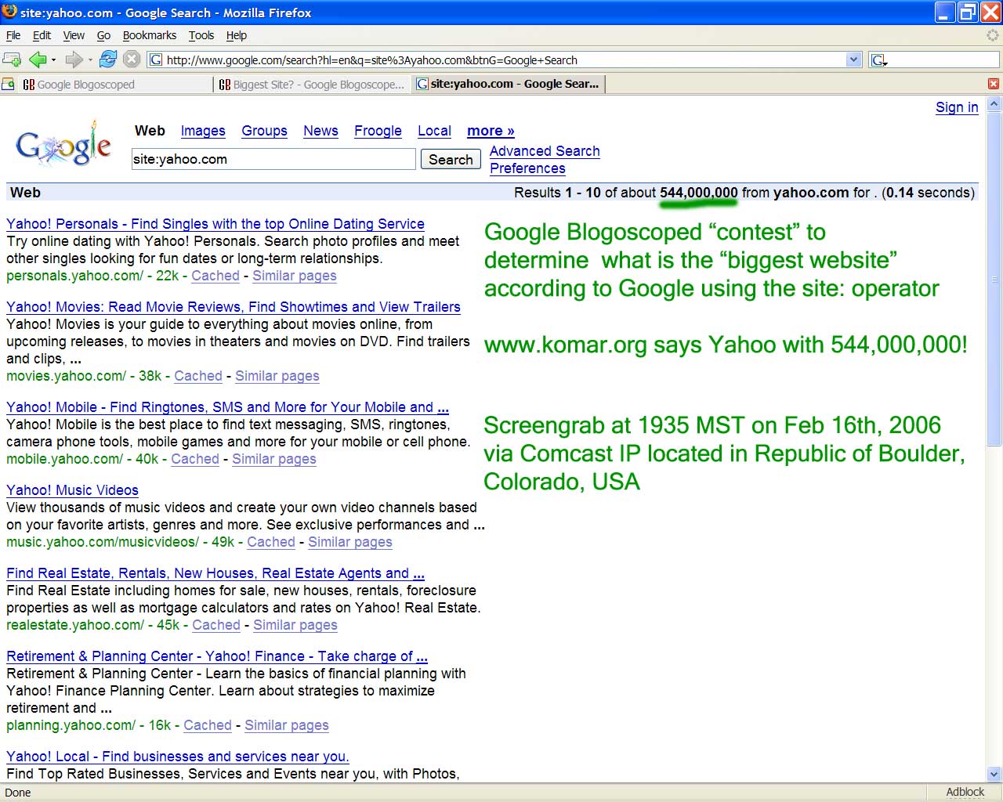Open the Local search link
The width and height of the screenshot is (1003, 802).
pos(434,131)
